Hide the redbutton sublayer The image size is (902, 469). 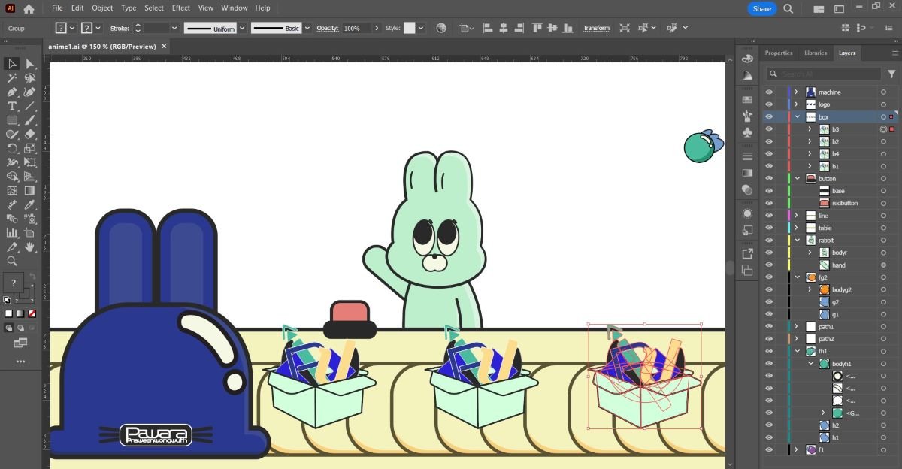[769, 204]
